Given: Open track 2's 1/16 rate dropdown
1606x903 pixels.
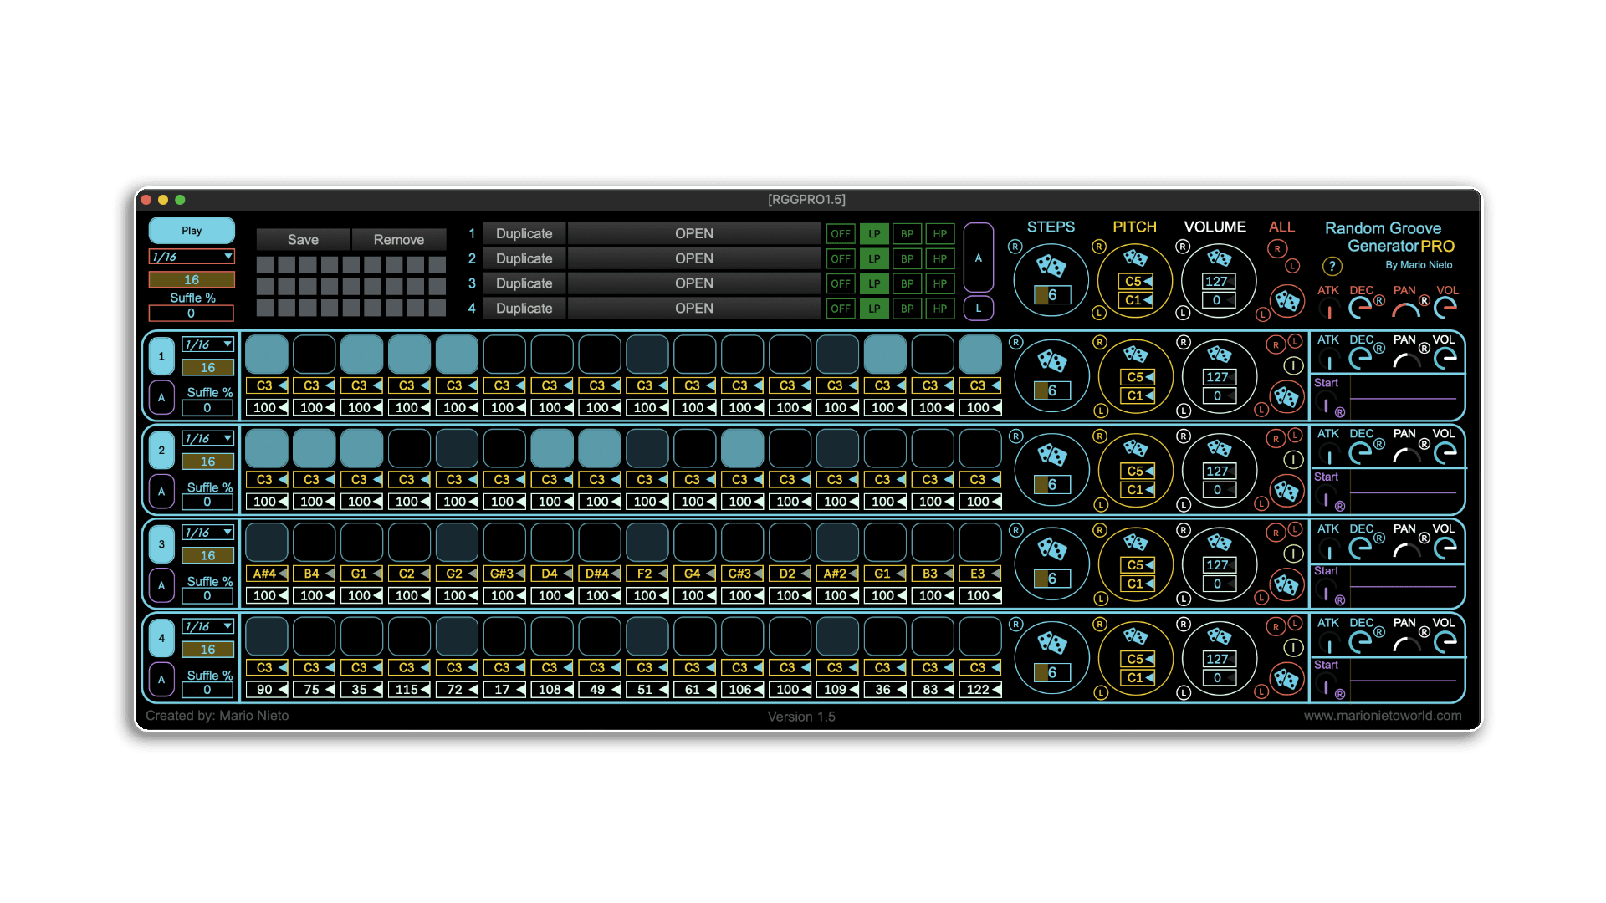Looking at the screenshot, I should [207, 438].
